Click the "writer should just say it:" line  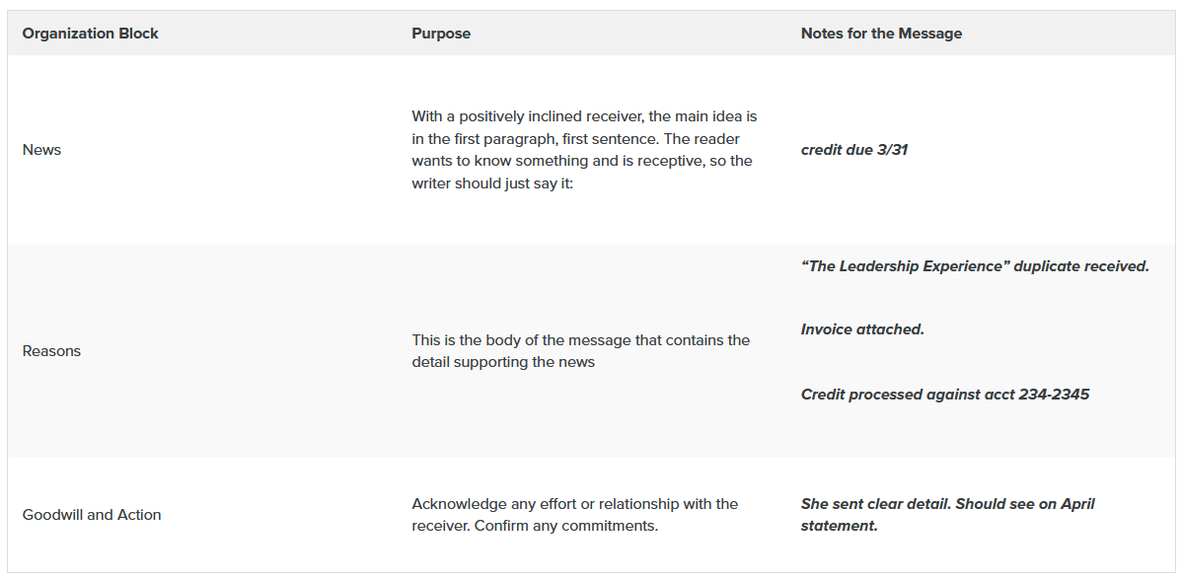491,183
